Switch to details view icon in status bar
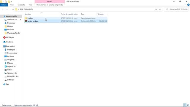 [185, 105]
